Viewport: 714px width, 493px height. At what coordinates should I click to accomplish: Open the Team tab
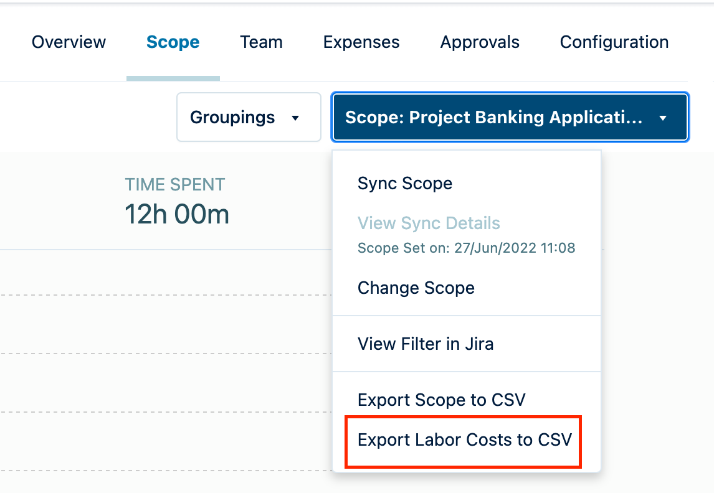261,42
